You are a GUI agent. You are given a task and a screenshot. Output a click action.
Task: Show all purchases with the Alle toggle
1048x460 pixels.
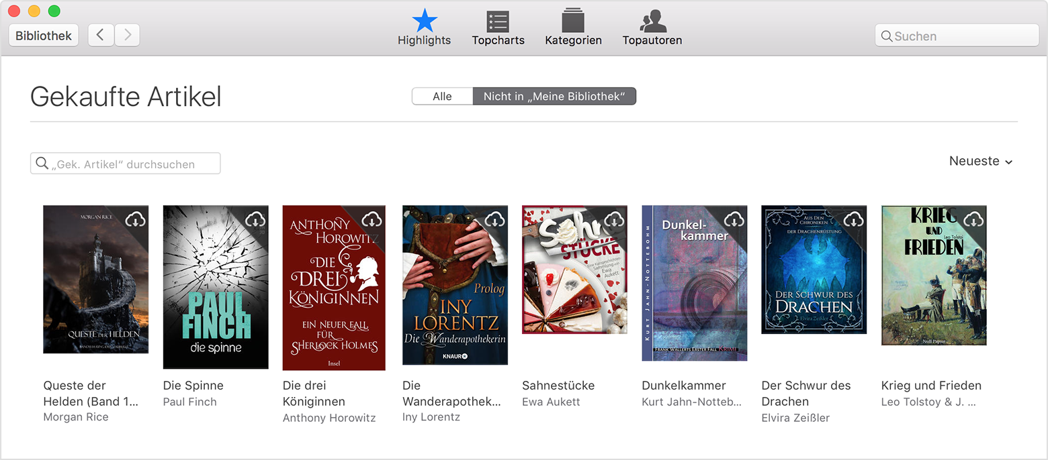click(x=442, y=97)
